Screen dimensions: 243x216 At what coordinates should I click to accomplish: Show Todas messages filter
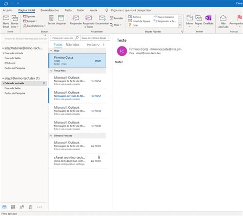coord(58,44)
